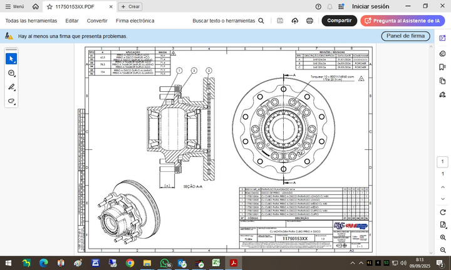Pick the highlighter pen tool
This screenshot has height=270, width=451.
11,87
